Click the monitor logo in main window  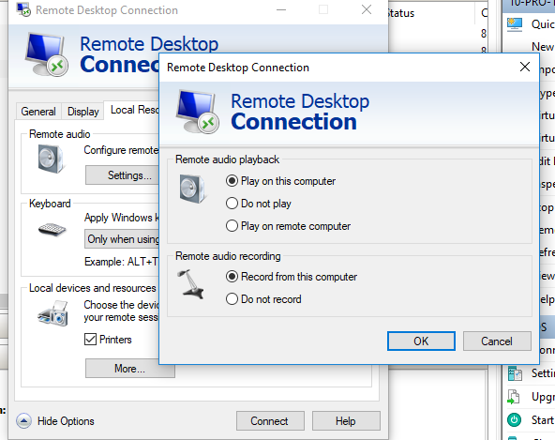click(x=47, y=54)
